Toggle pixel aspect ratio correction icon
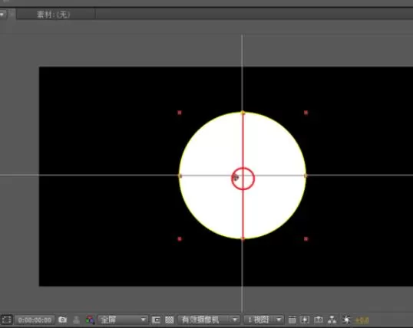The height and width of the screenshot is (328, 413). (292, 320)
